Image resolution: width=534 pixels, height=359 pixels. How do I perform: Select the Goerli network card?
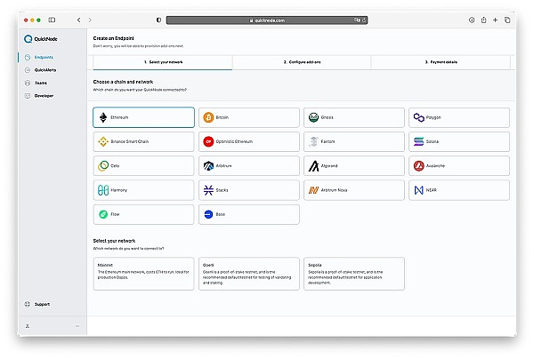click(x=249, y=274)
